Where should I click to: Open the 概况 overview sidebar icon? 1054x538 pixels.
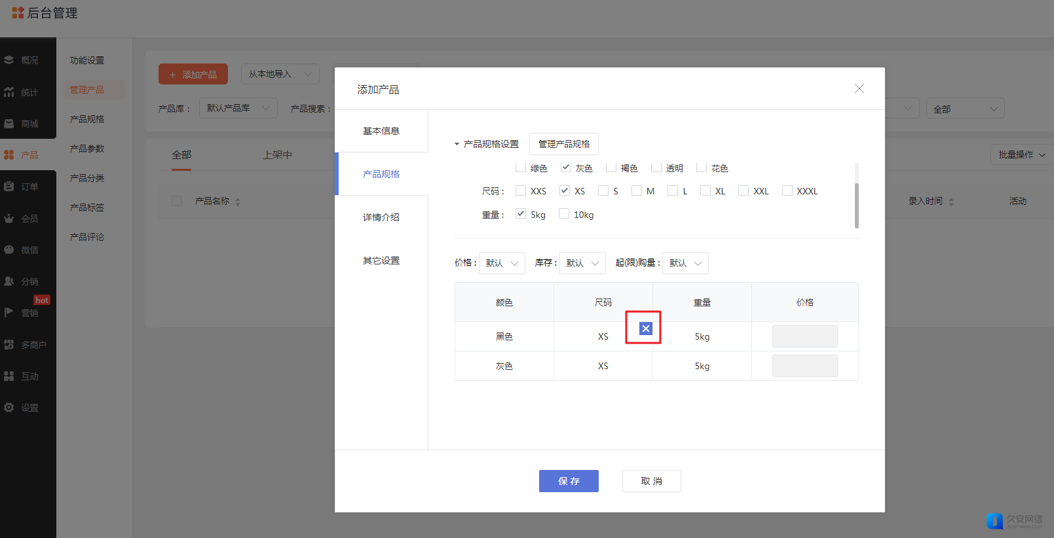point(9,60)
